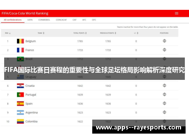
Task: Sort by +/- change column
Action: coord(136,33)
